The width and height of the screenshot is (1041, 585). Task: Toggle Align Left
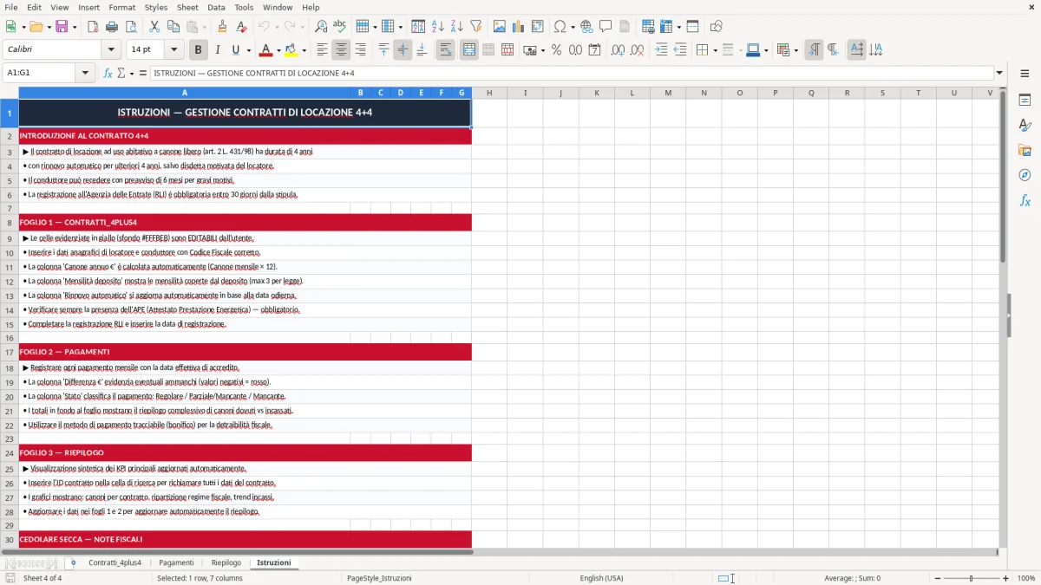(322, 50)
